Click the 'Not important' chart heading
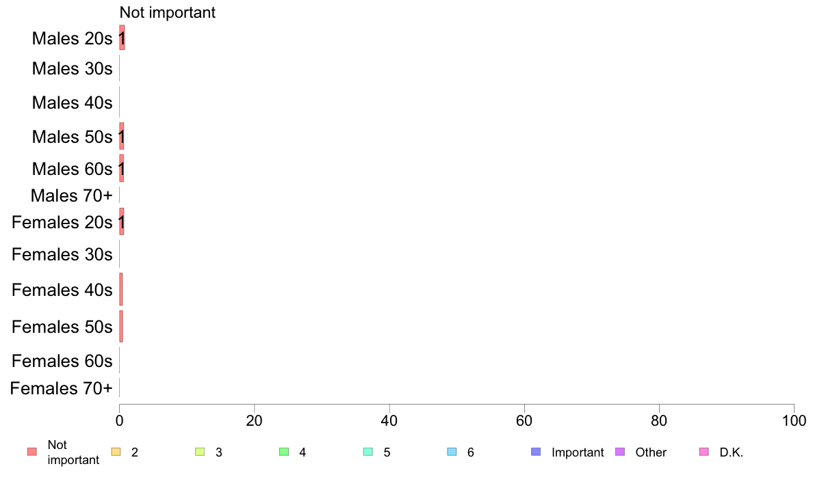Image resolution: width=813 pixels, height=503 pixels. coord(168,12)
